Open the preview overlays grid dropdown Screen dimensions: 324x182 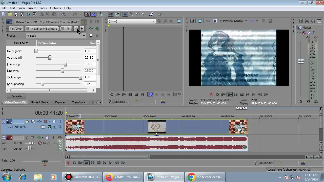pos(257,21)
